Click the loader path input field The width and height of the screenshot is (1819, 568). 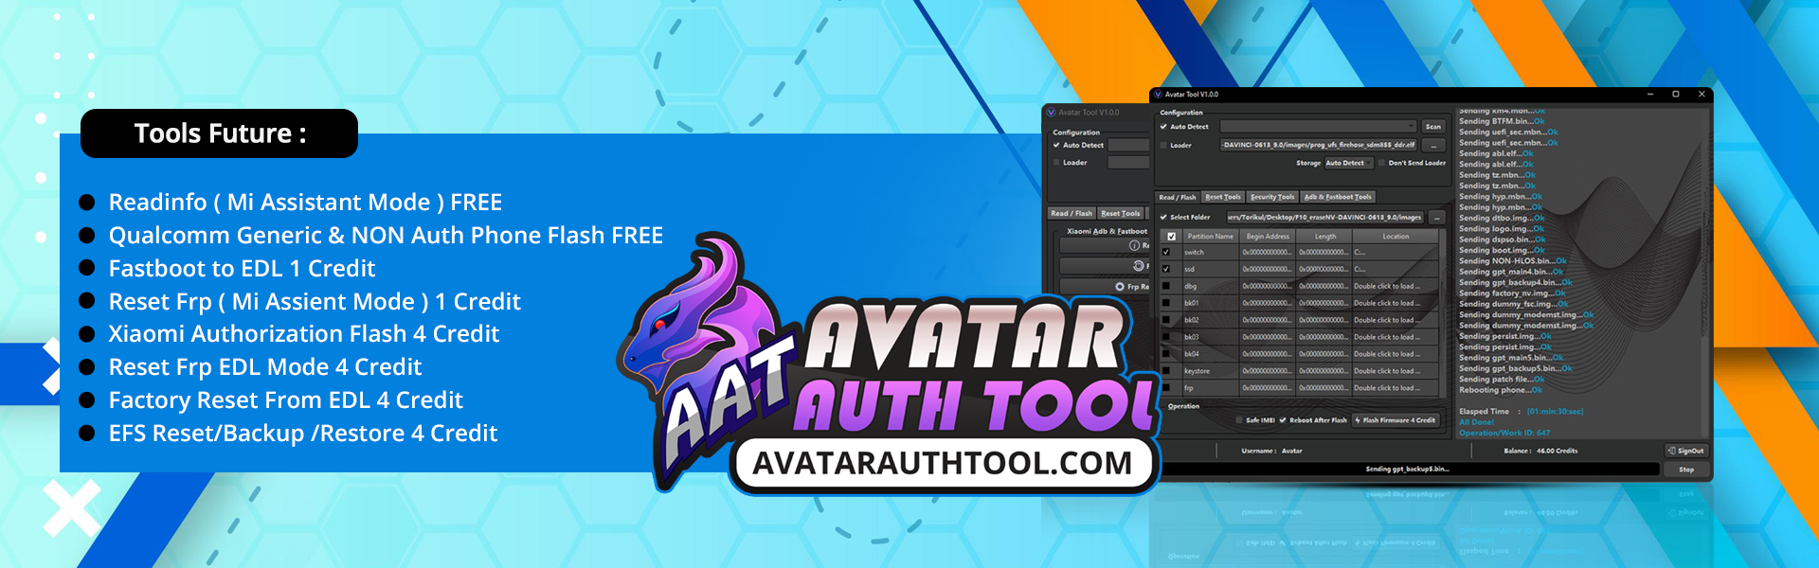pyautogui.click(x=1318, y=146)
